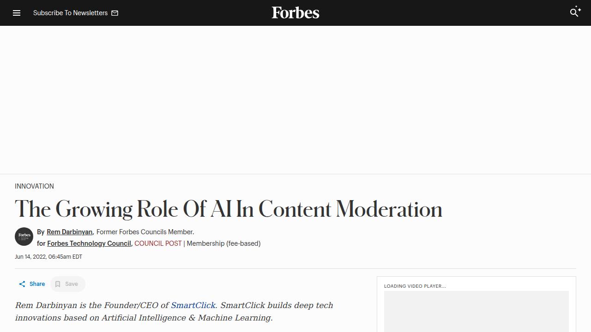This screenshot has height=332, width=591.
Task: Click the share arrow icon
Action: 22,284
